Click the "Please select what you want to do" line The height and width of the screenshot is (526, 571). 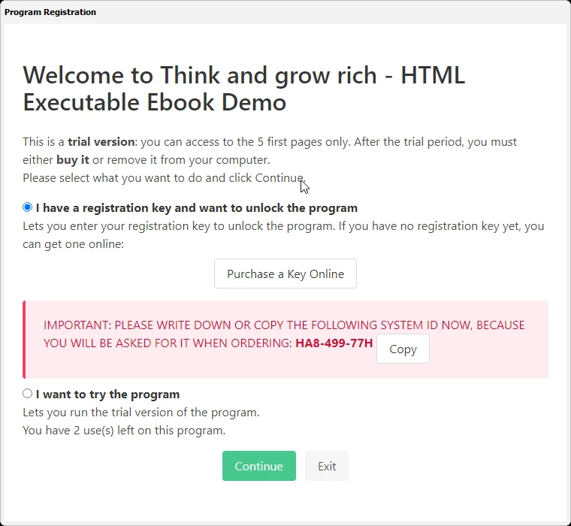coord(163,178)
